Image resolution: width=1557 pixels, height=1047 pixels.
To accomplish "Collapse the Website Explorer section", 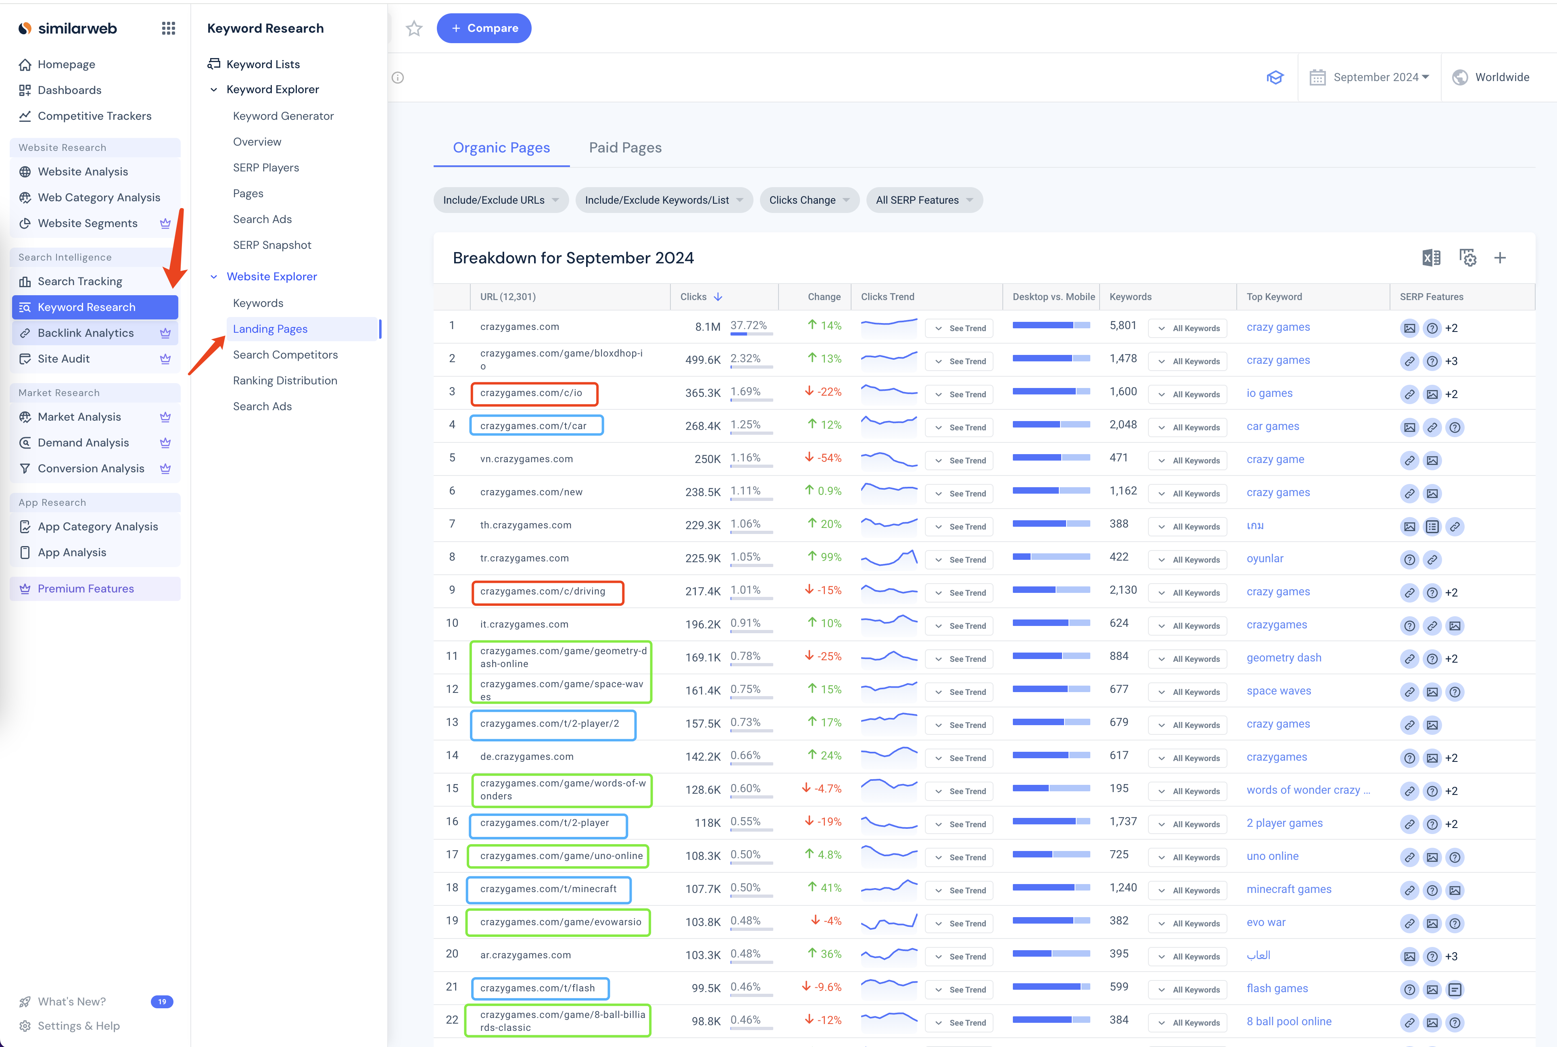I will coord(214,276).
